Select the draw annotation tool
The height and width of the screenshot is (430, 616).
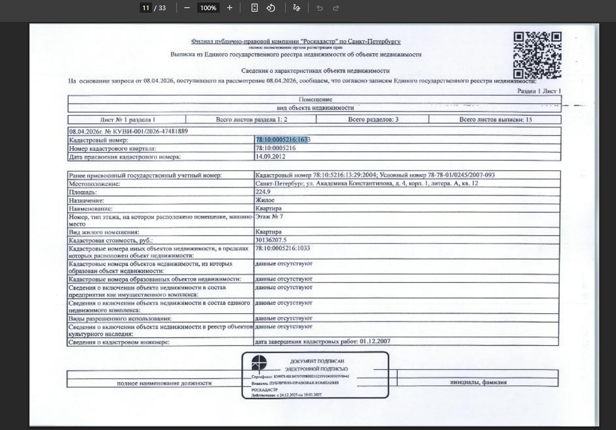(x=296, y=8)
